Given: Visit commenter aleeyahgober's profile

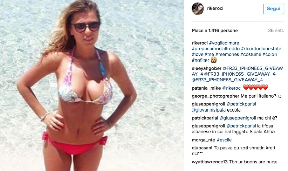Looking at the screenshot, I should tap(206, 68).
